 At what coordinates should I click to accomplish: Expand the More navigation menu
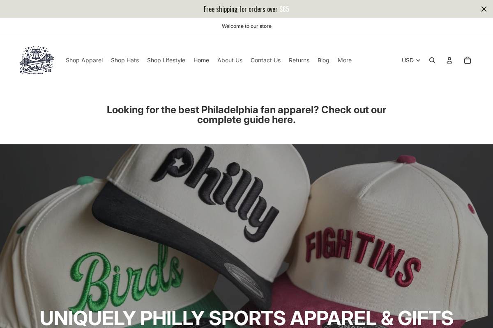(345, 60)
